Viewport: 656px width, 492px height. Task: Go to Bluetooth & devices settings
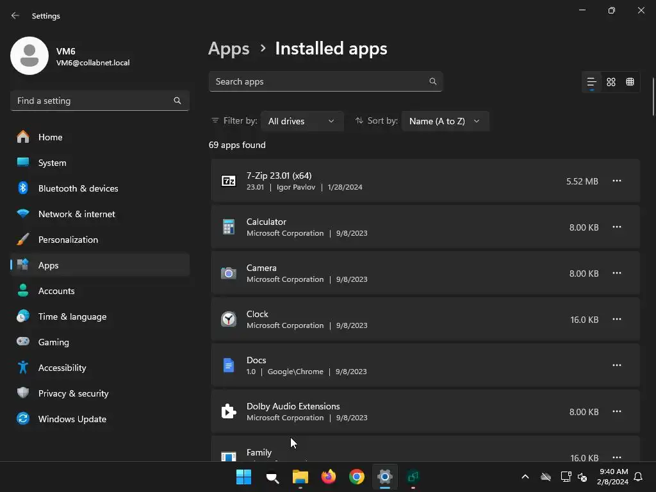point(78,188)
